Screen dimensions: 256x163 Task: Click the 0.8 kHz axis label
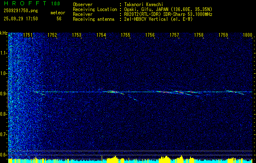tap(4, 114)
